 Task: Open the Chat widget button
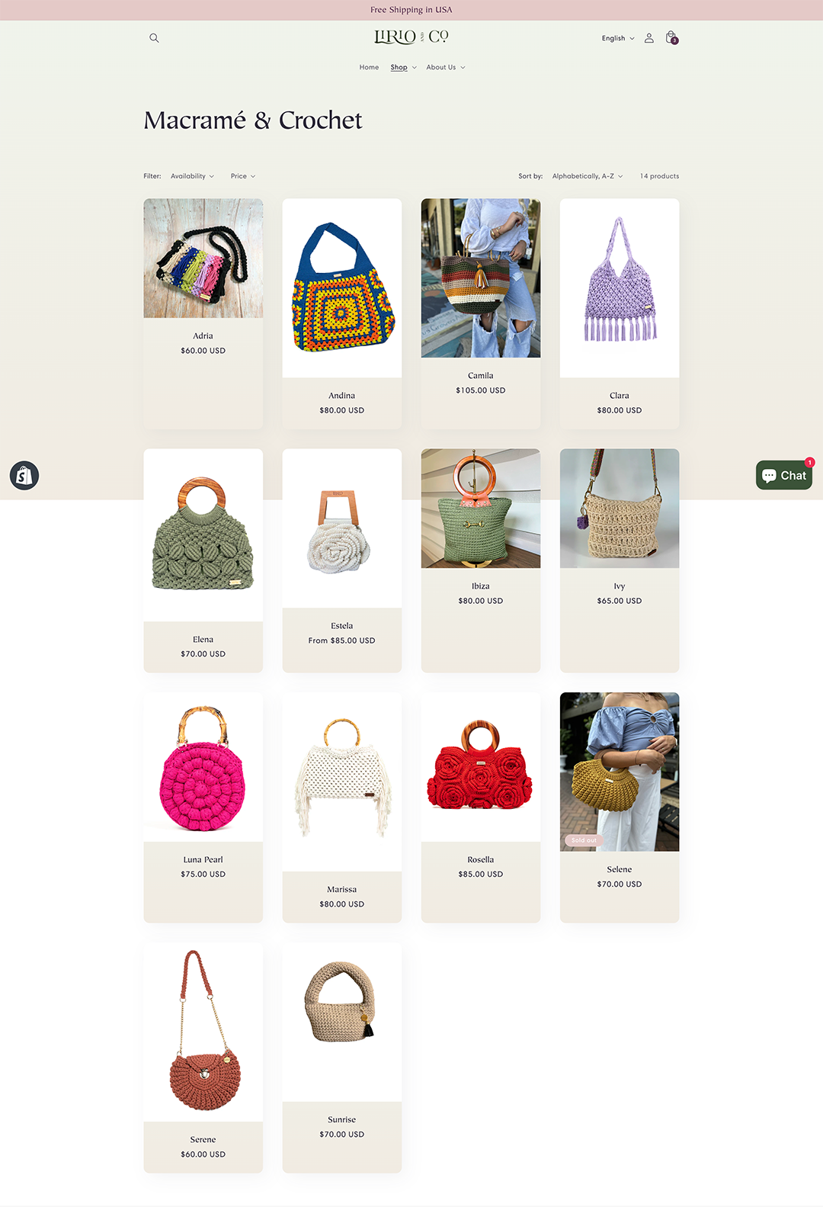pyautogui.click(x=784, y=475)
